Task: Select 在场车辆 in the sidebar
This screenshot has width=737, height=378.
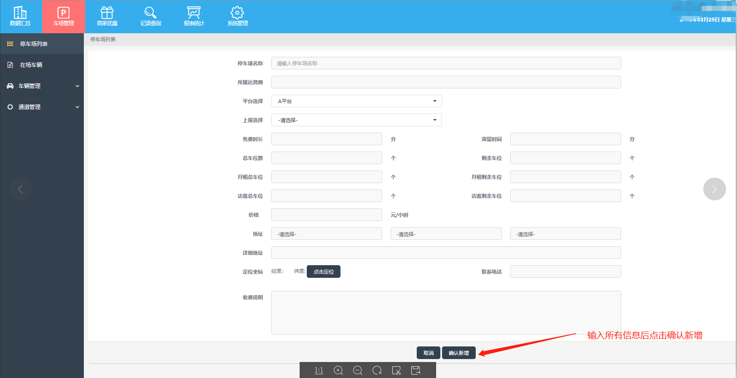Action: tap(31, 65)
